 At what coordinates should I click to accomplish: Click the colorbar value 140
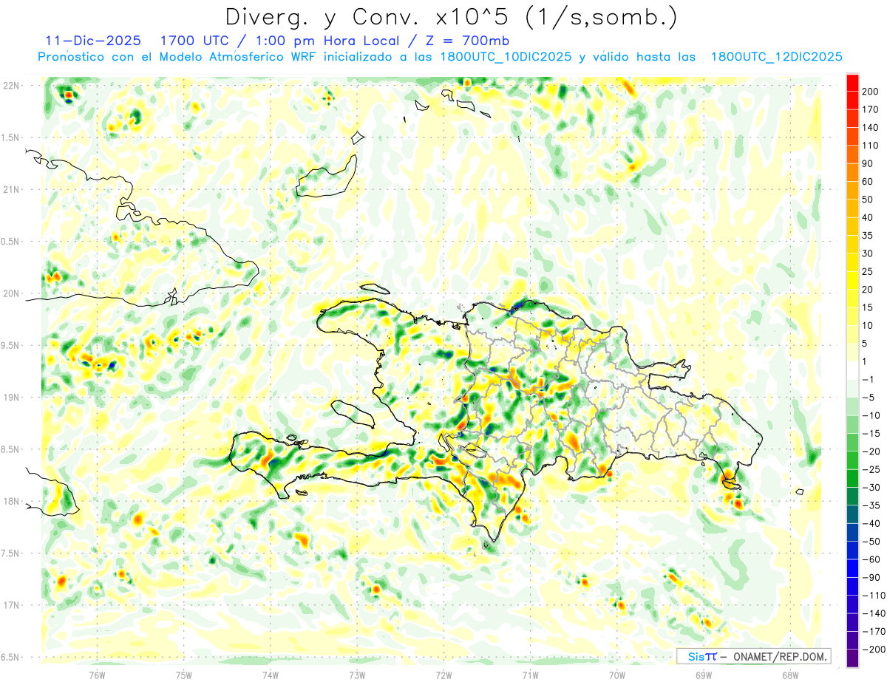pyautogui.click(x=871, y=127)
